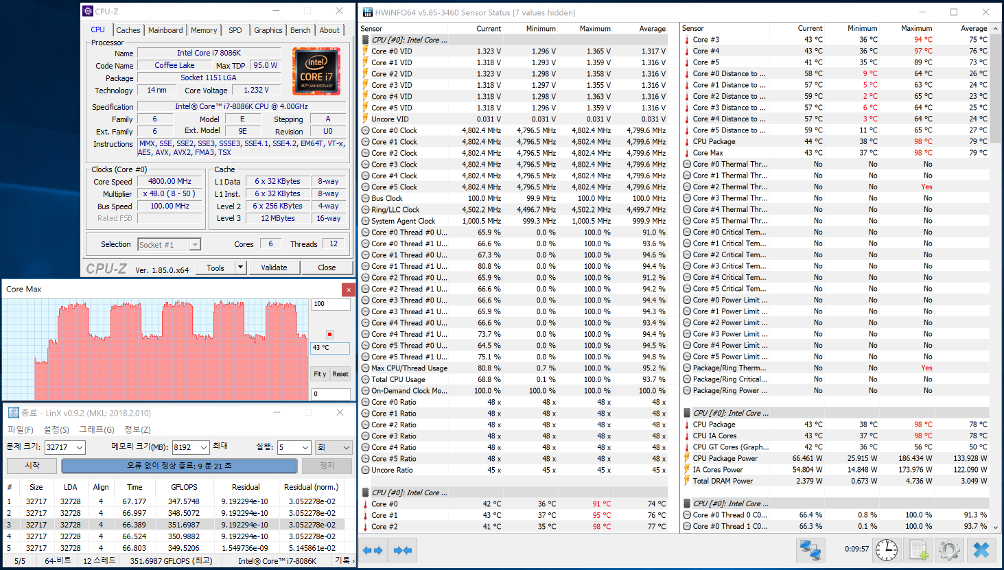Click the Close button in CPU-Z
Image resolution: width=1004 pixels, height=570 pixels.
point(327,268)
